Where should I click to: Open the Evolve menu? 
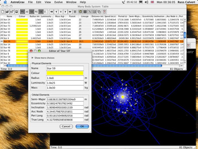click(x=58, y=2)
